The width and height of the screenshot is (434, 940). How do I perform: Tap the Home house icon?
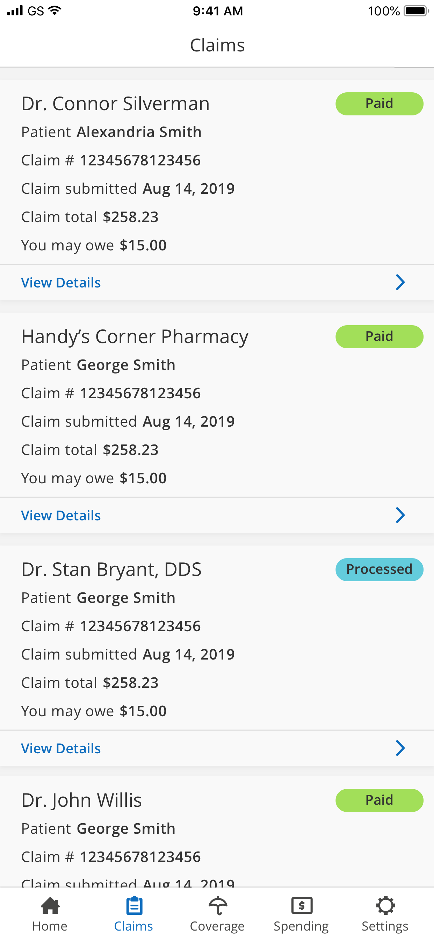(50, 905)
